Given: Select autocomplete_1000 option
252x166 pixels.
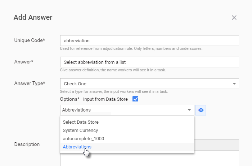Looking at the screenshot, I should [127, 139].
